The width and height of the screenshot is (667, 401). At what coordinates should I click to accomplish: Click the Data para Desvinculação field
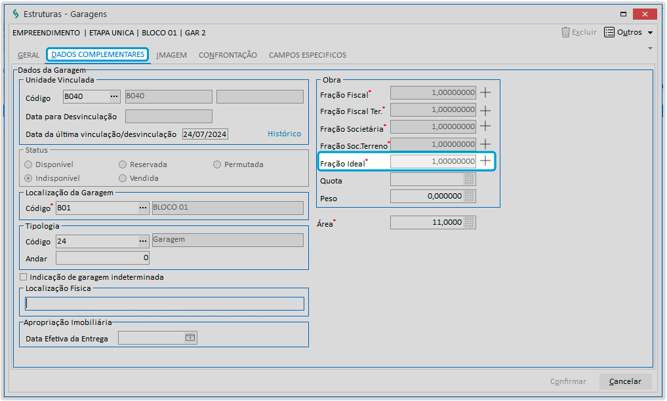click(169, 117)
